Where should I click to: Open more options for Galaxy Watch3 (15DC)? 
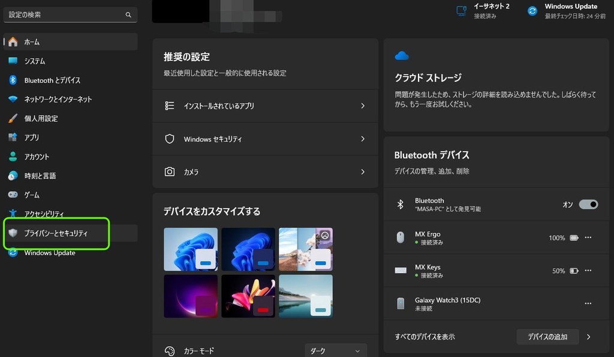point(588,304)
